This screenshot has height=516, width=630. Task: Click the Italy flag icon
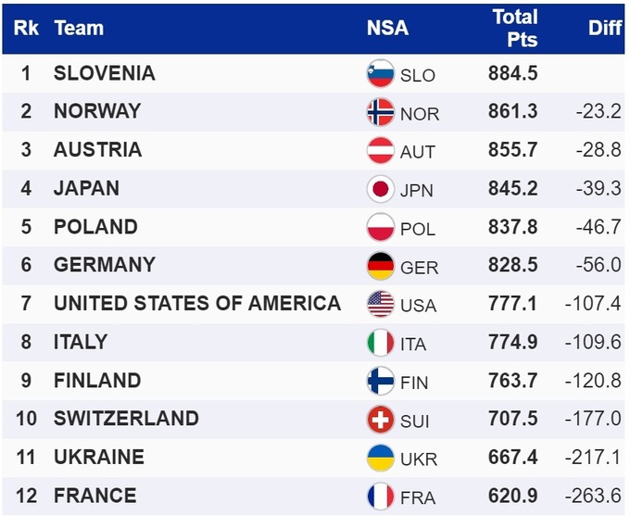point(381,343)
